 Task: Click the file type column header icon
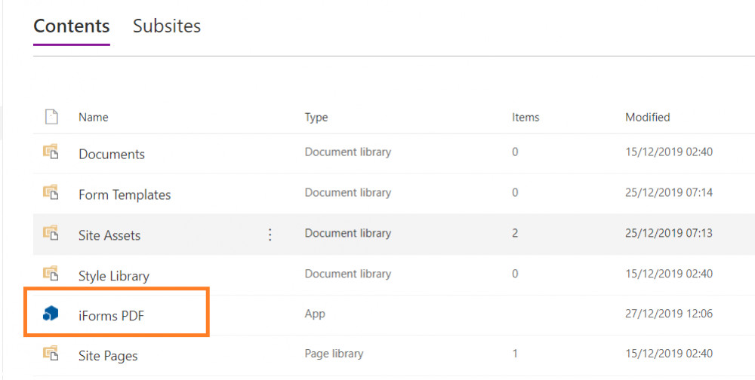51,117
